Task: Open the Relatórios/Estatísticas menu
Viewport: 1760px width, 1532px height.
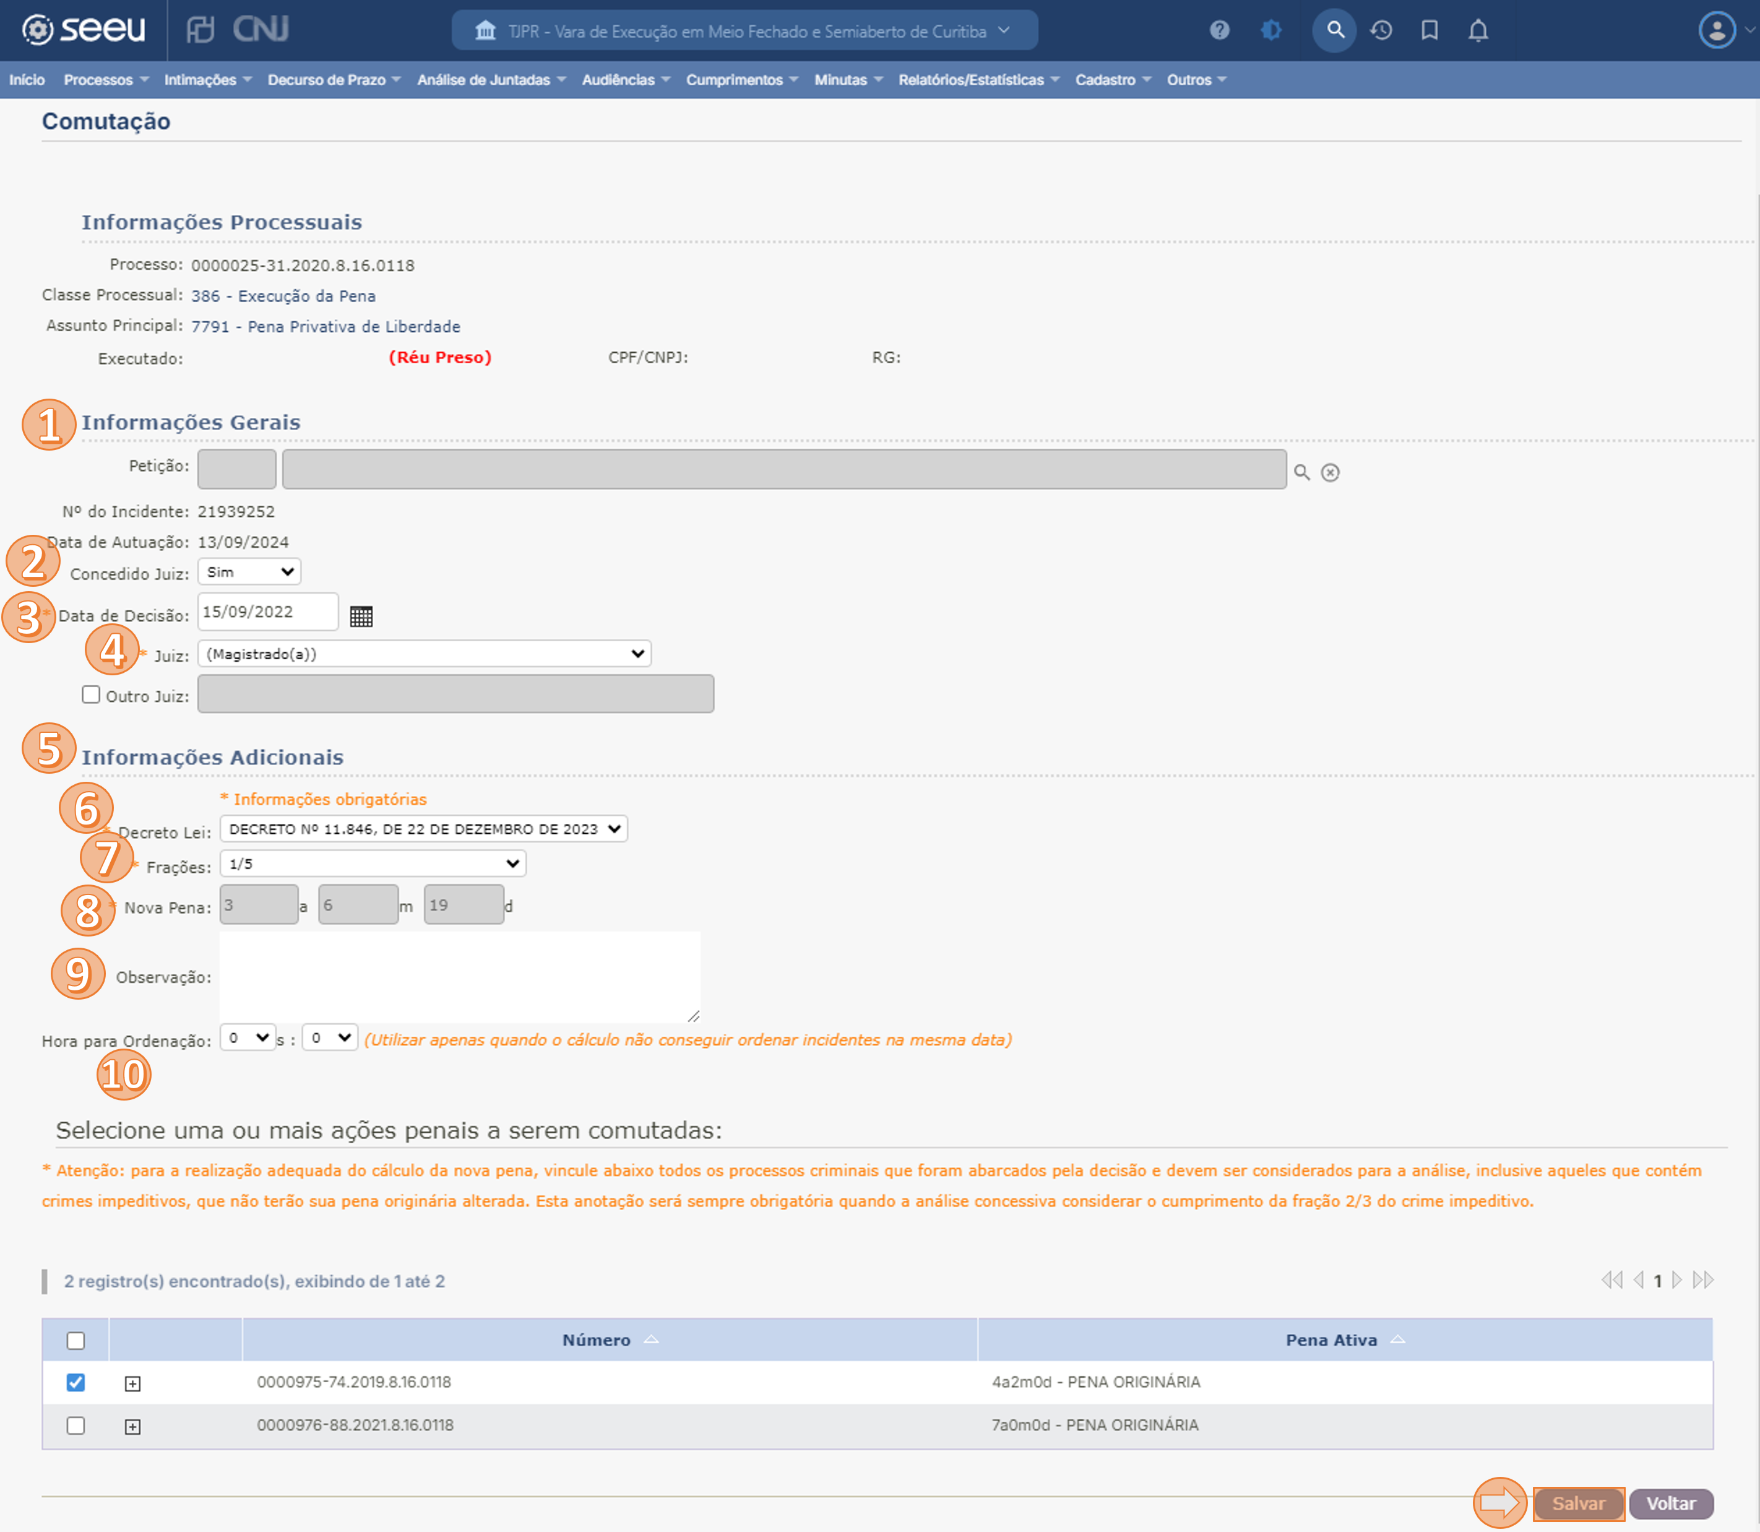Action: [x=979, y=79]
